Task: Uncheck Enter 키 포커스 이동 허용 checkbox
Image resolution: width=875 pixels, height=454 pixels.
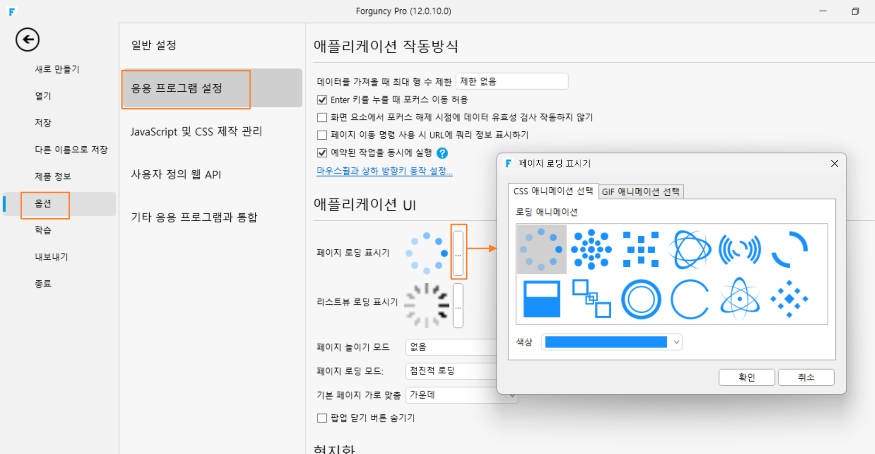Action: coord(322,100)
